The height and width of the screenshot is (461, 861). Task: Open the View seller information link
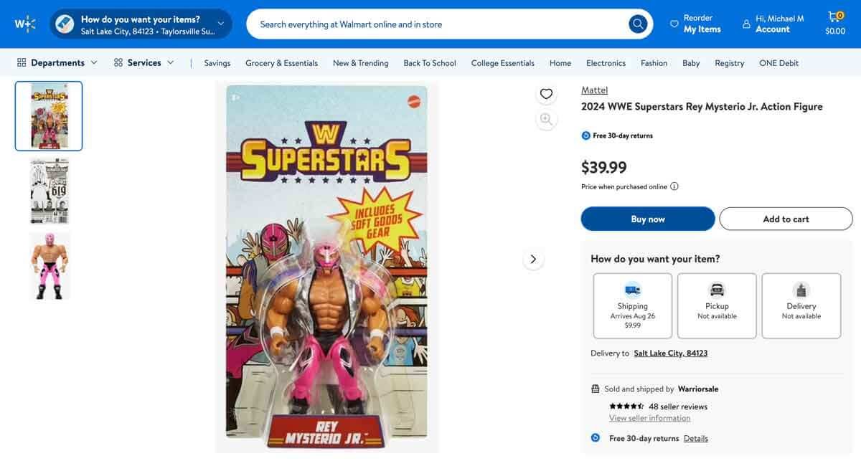(x=649, y=417)
